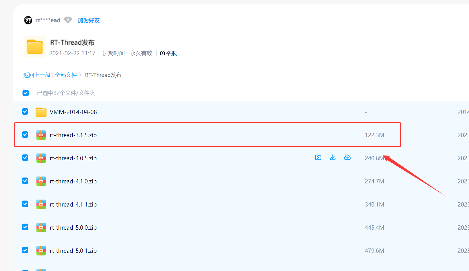The height and width of the screenshot is (271, 469).
Task: Open 全部文件 breadcrumb link
Action: (x=66, y=75)
